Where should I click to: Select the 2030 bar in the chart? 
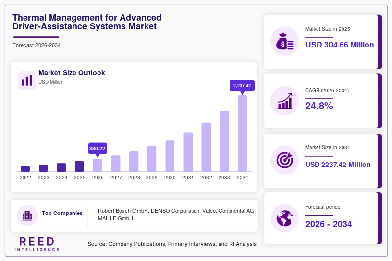pos(170,156)
